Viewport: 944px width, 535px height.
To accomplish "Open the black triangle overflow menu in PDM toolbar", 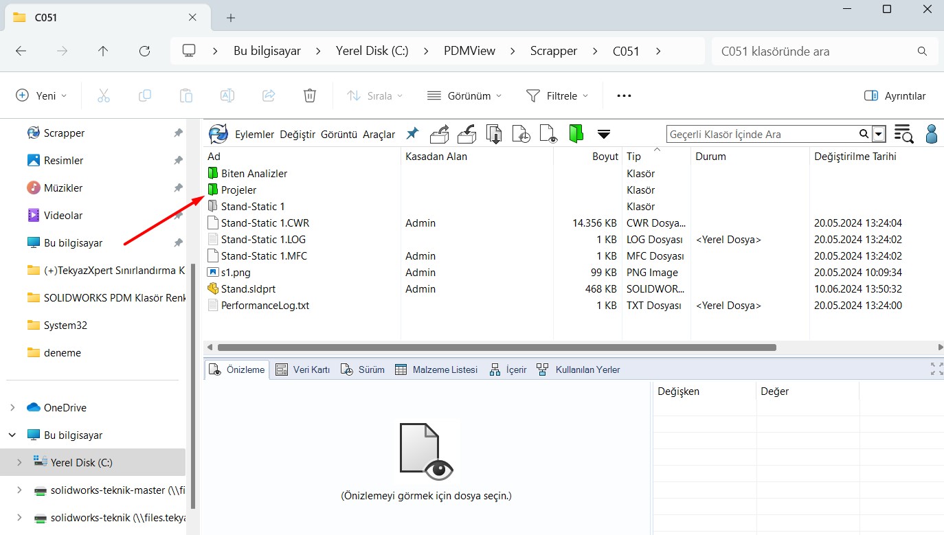I will click(x=604, y=134).
